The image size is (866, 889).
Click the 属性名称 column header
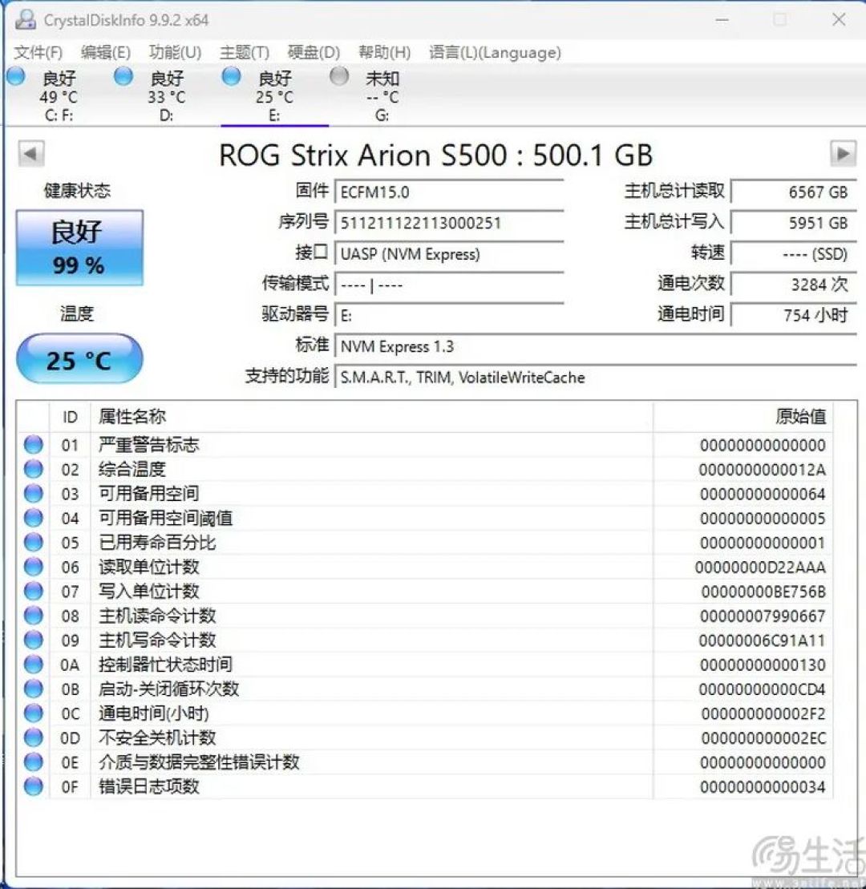click(371, 417)
